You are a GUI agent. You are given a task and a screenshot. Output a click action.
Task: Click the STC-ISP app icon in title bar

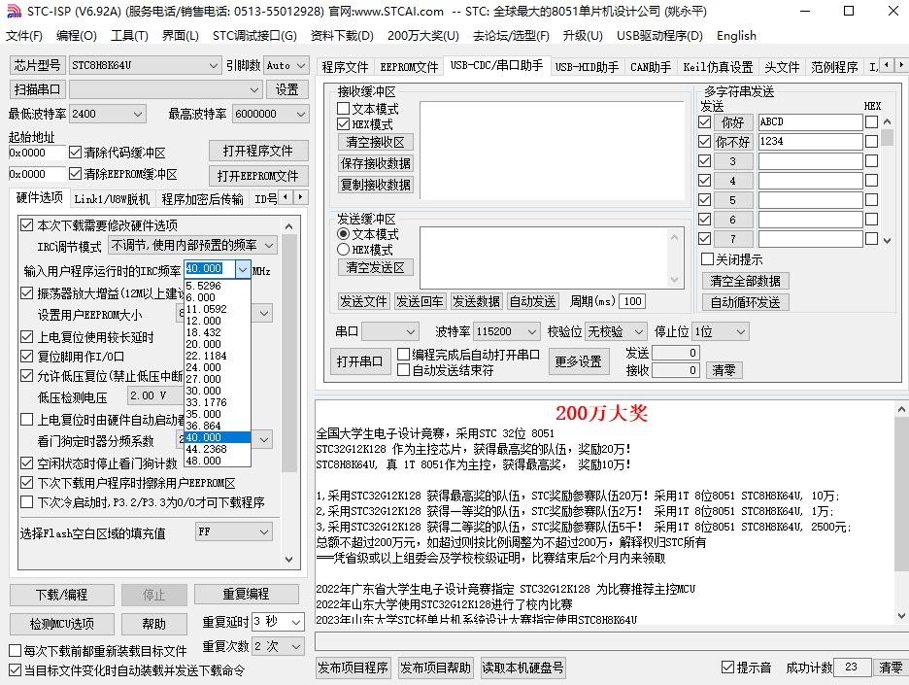pyautogui.click(x=14, y=11)
